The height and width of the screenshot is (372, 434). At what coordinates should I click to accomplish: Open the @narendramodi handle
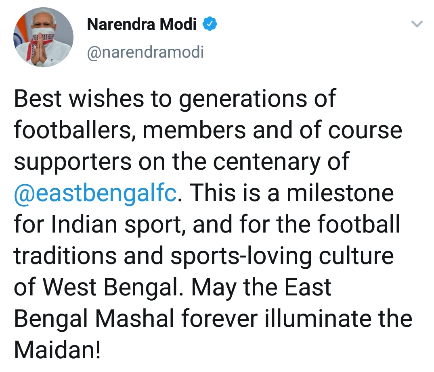tap(145, 52)
